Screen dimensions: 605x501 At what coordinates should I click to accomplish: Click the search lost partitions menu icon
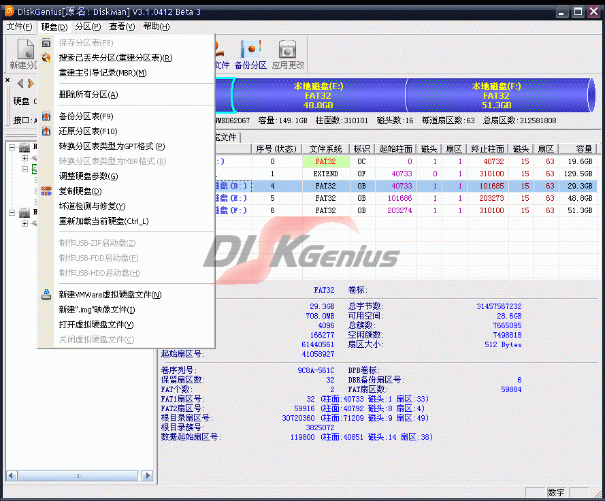(x=46, y=58)
